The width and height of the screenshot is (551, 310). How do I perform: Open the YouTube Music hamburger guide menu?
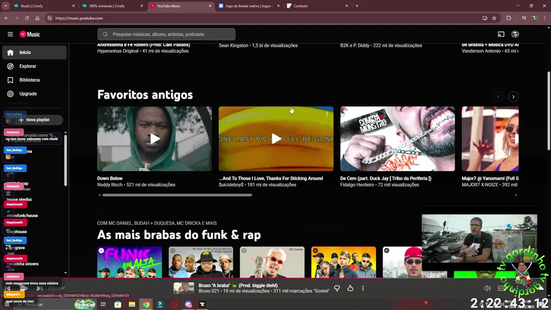pyautogui.click(x=10, y=34)
